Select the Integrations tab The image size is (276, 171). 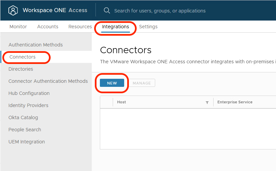coord(115,27)
